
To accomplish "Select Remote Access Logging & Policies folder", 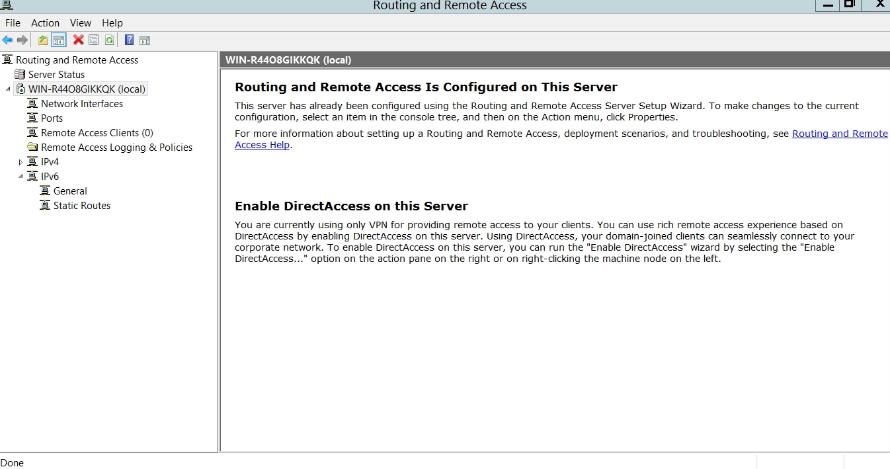I will pyautogui.click(x=116, y=148).
